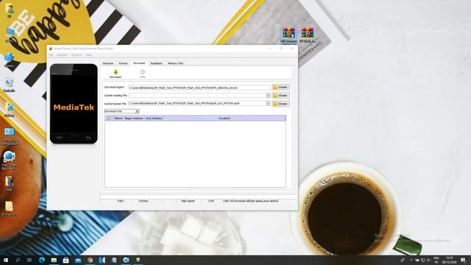Click the MediaTek phone preview image

point(74,104)
